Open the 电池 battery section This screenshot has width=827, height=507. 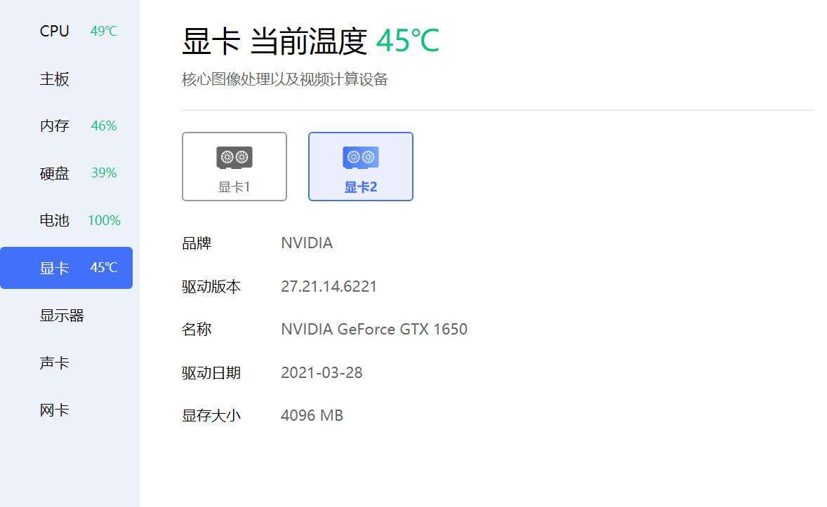pyautogui.click(x=66, y=220)
